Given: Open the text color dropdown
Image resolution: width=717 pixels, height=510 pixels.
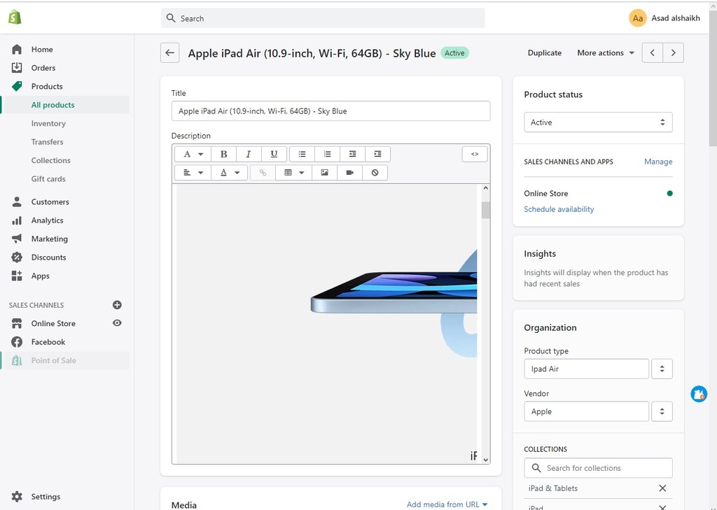Looking at the screenshot, I should point(230,173).
